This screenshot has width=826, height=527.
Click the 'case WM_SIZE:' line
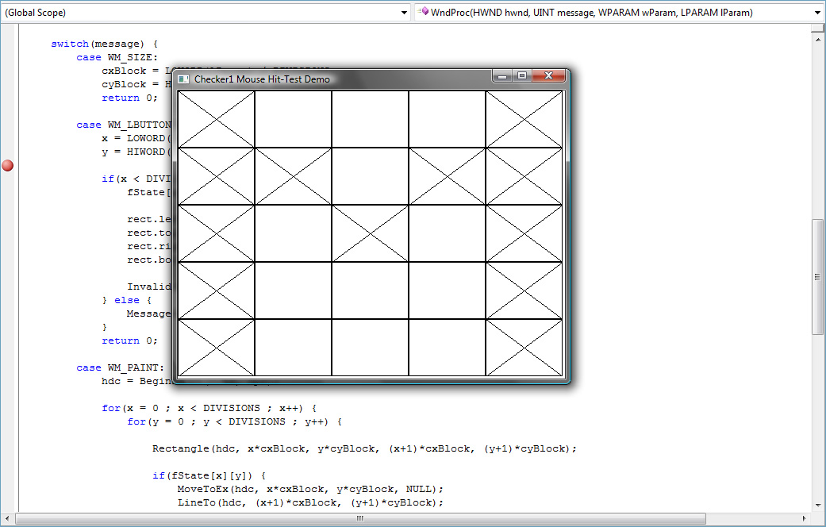pos(117,57)
